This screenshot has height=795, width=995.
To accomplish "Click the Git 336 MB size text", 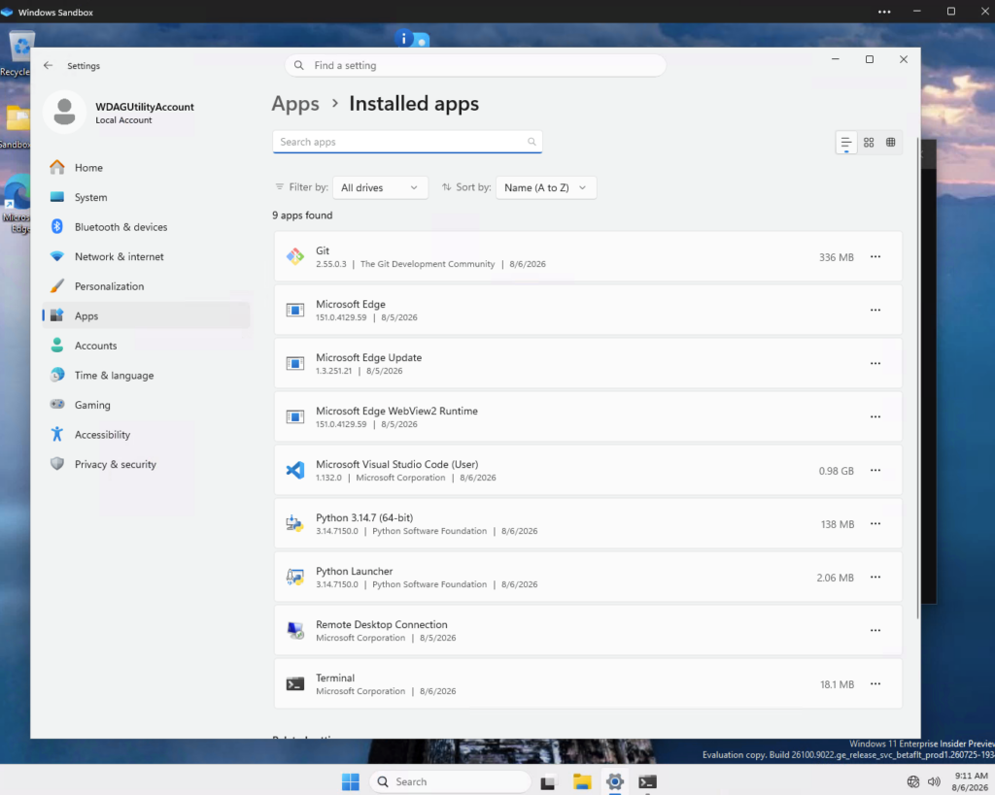I will tap(836, 257).
